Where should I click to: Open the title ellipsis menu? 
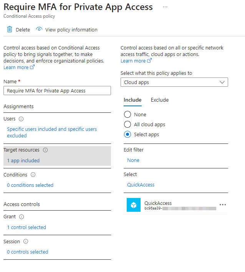[x=165, y=7]
